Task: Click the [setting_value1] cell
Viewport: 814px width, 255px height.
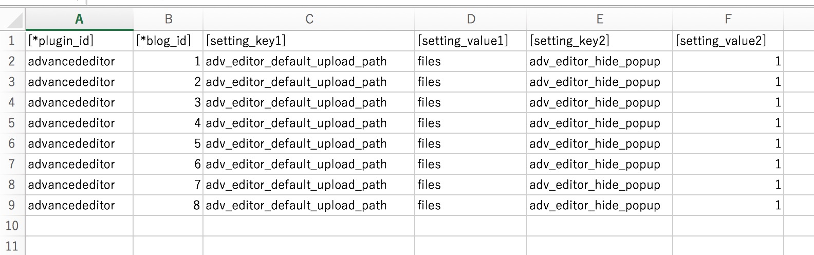Action: (471, 41)
